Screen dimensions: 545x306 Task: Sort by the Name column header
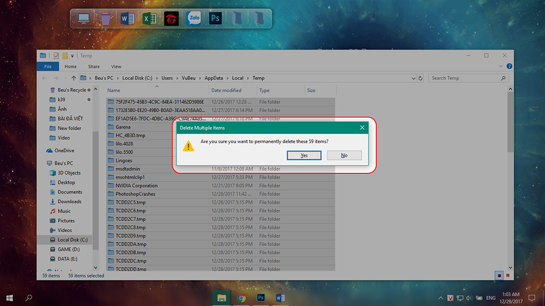pyautogui.click(x=157, y=90)
